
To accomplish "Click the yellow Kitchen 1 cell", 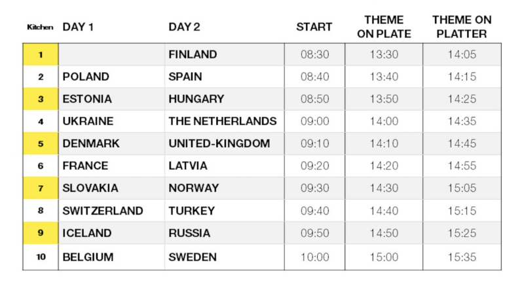I will 41,54.
